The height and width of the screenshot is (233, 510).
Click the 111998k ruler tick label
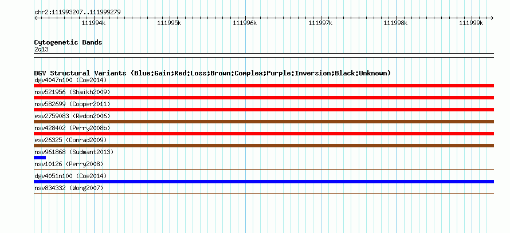395,23
